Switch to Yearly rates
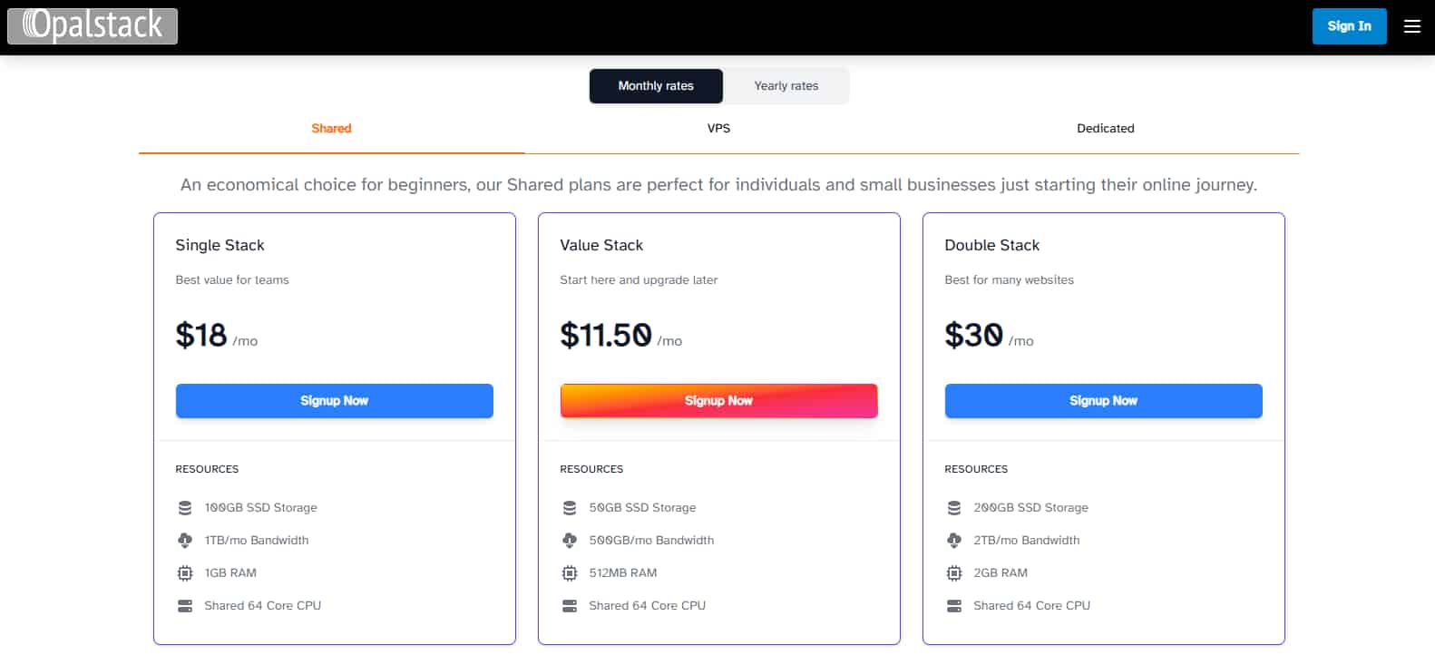Image resolution: width=1435 pixels, height=665 pixels. (x=786, y=86)
